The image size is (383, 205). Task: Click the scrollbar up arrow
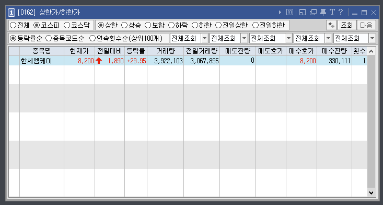click(371, 51)
